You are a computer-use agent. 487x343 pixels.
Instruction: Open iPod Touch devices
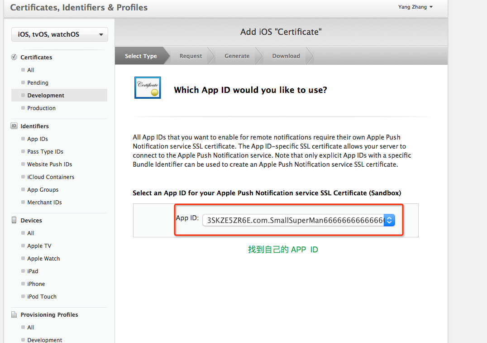(x=42, y=297)
